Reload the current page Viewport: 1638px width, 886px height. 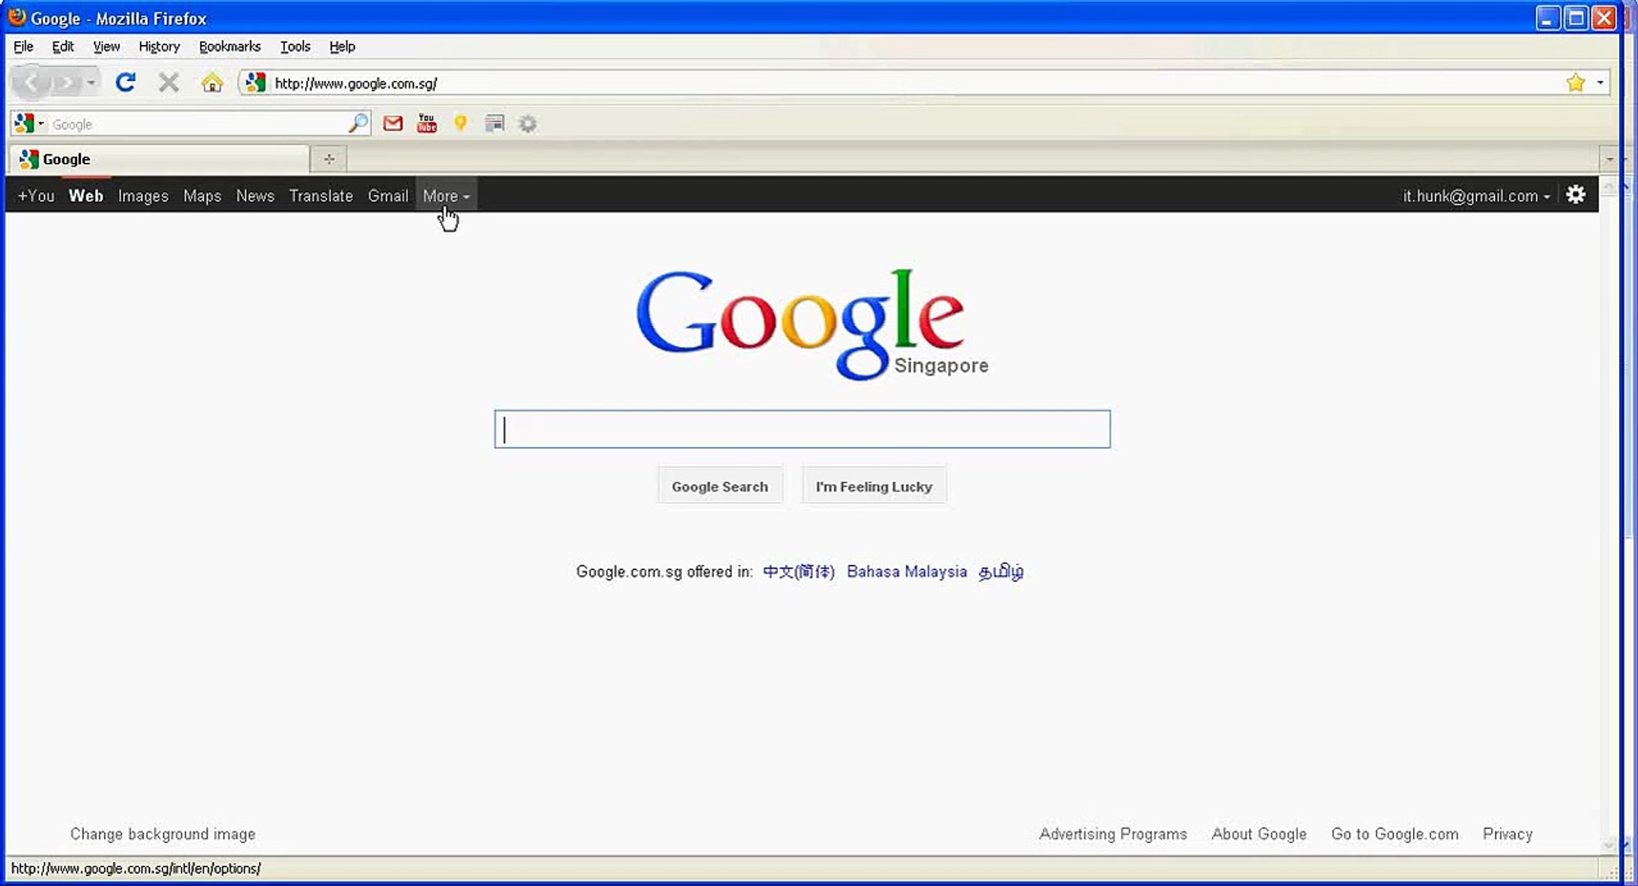[125, 83]
